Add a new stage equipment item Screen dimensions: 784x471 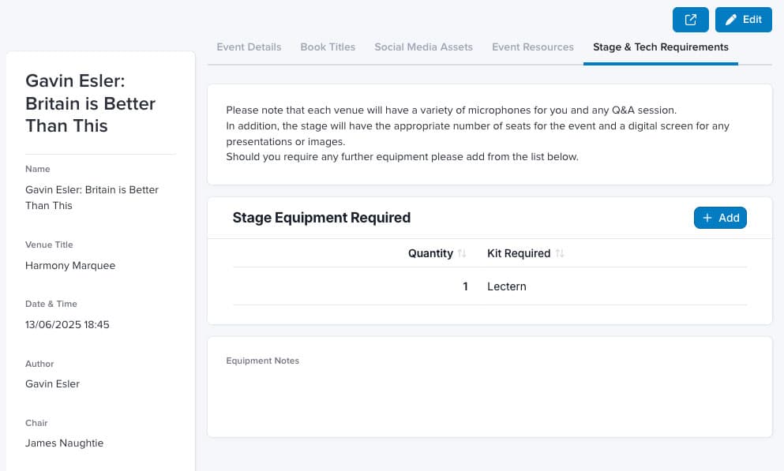[x=720, y=218]
